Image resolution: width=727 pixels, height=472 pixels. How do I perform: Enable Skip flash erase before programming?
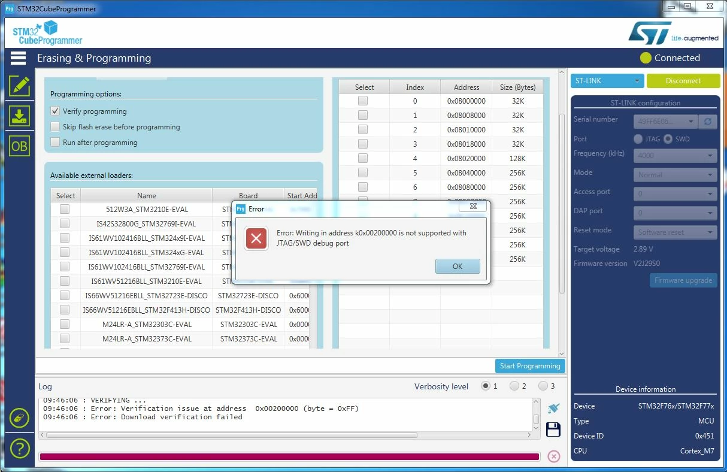(x=55, y=126)
